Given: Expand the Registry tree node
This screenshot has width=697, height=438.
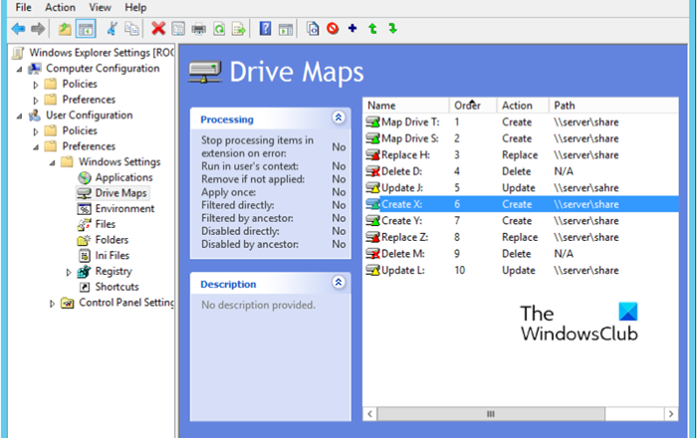Looking at the screenshot, I should coord(69,272).
